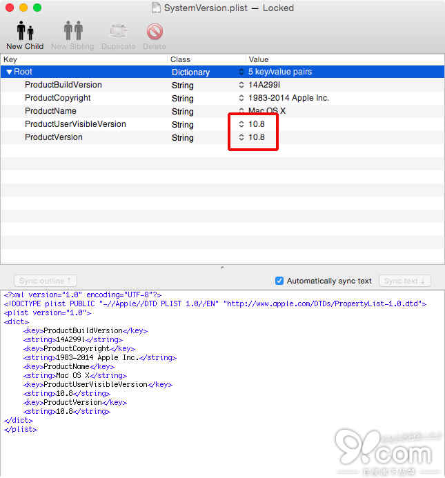
Task: Click ProductUserVisibleVersion value 10.8
Action: [257, 124]
